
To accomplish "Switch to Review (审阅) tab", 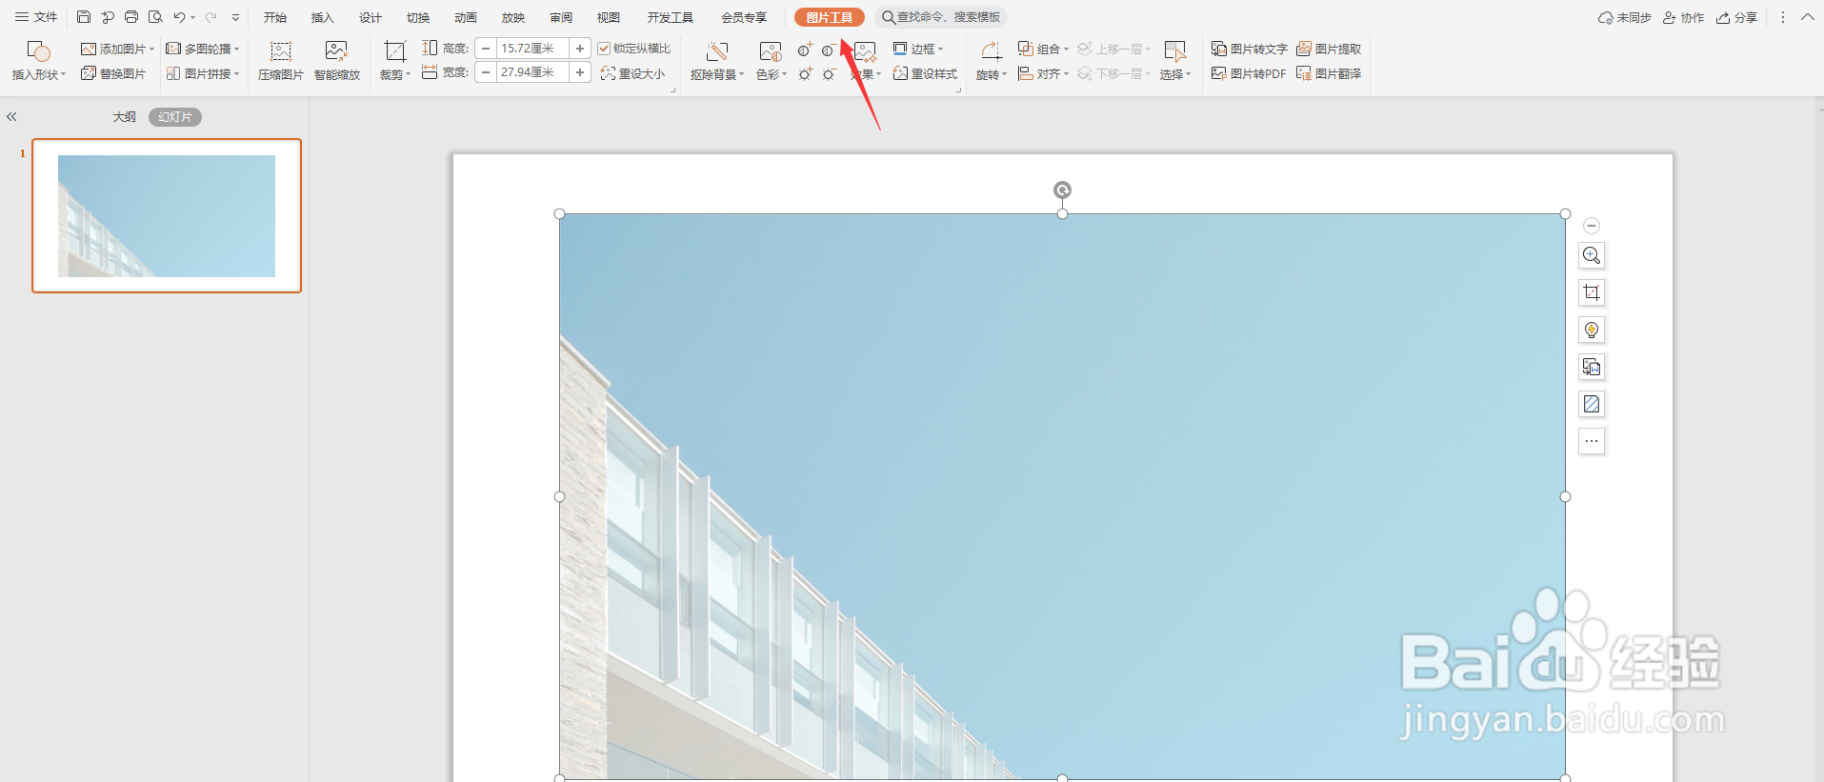I will [561, 17].
